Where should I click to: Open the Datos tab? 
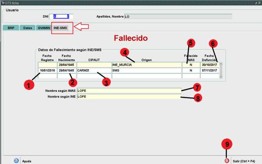pos(27,28)
